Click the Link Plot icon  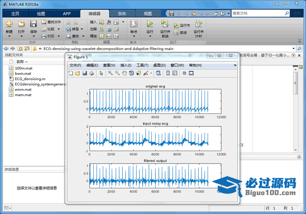click(158, 73)
